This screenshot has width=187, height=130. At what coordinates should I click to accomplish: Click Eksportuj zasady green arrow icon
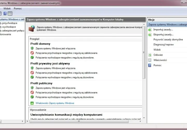[150, 35]
